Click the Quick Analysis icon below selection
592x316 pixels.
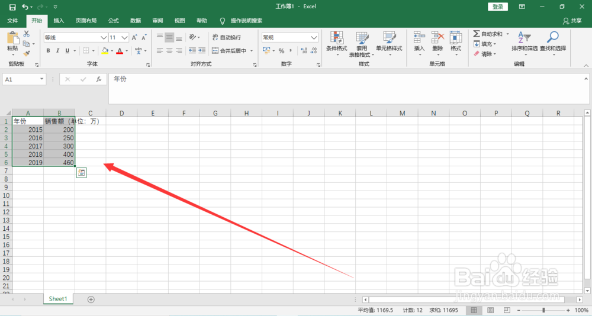(x=81, y=173)
